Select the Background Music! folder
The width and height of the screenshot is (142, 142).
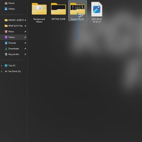pos(39,13)
